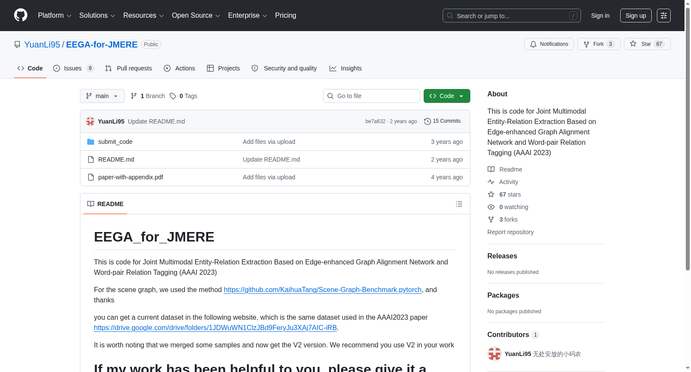Image resolution: width=691 pixels, height=372 pixels.
Task: Open the Issues tab
Action: (73, 68)
